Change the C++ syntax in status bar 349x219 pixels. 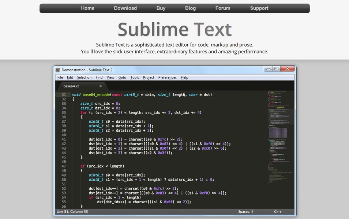(x=278, y=212)
